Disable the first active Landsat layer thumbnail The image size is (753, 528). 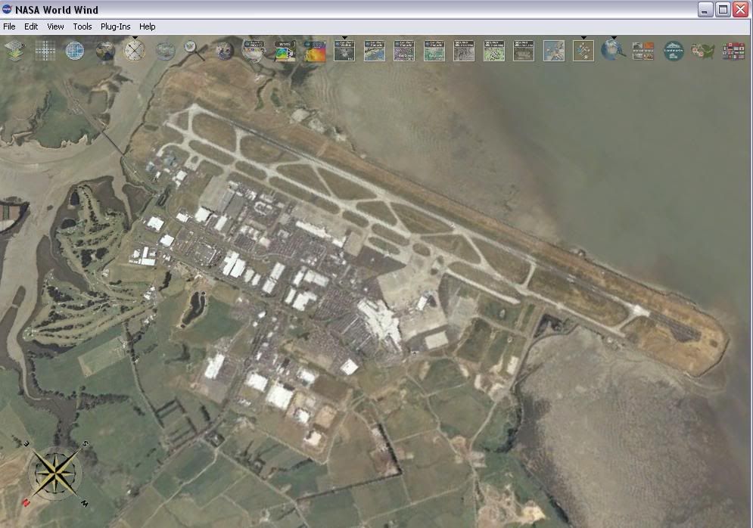tap(344, 51)
